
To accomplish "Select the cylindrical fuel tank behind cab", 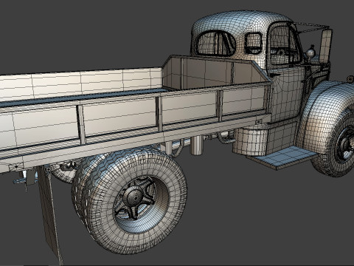I will (x=250, y=140).
